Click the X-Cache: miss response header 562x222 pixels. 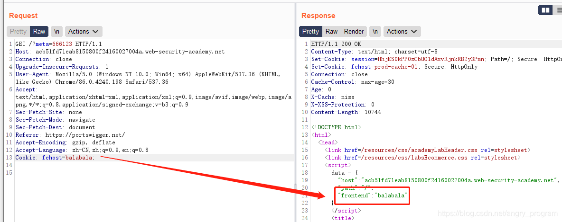click(x=333, y=97)
